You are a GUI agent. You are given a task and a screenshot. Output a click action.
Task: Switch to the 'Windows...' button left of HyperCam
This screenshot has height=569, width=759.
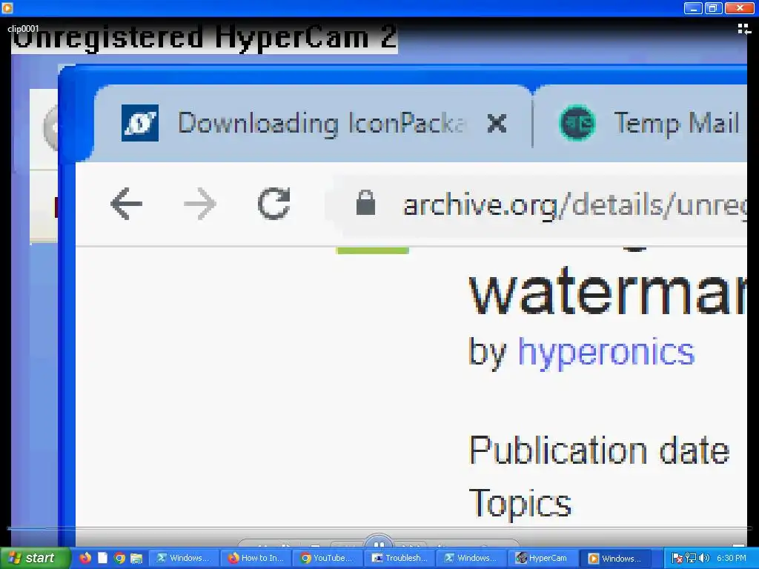click(471, 559)
